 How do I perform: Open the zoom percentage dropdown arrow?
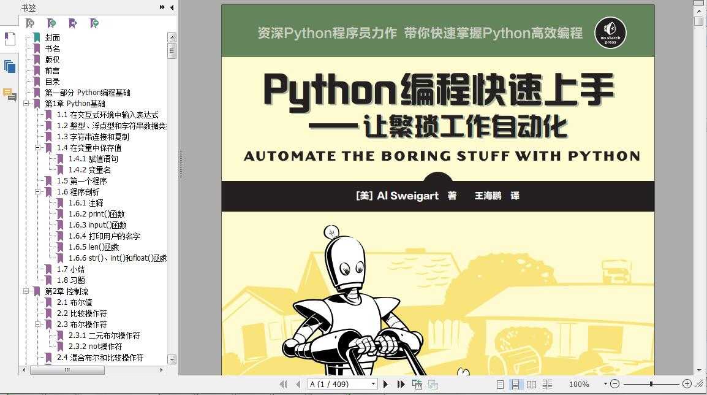tap(605, 384)
